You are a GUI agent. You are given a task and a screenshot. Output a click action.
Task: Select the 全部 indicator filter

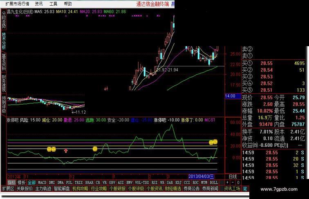(31, 182)
